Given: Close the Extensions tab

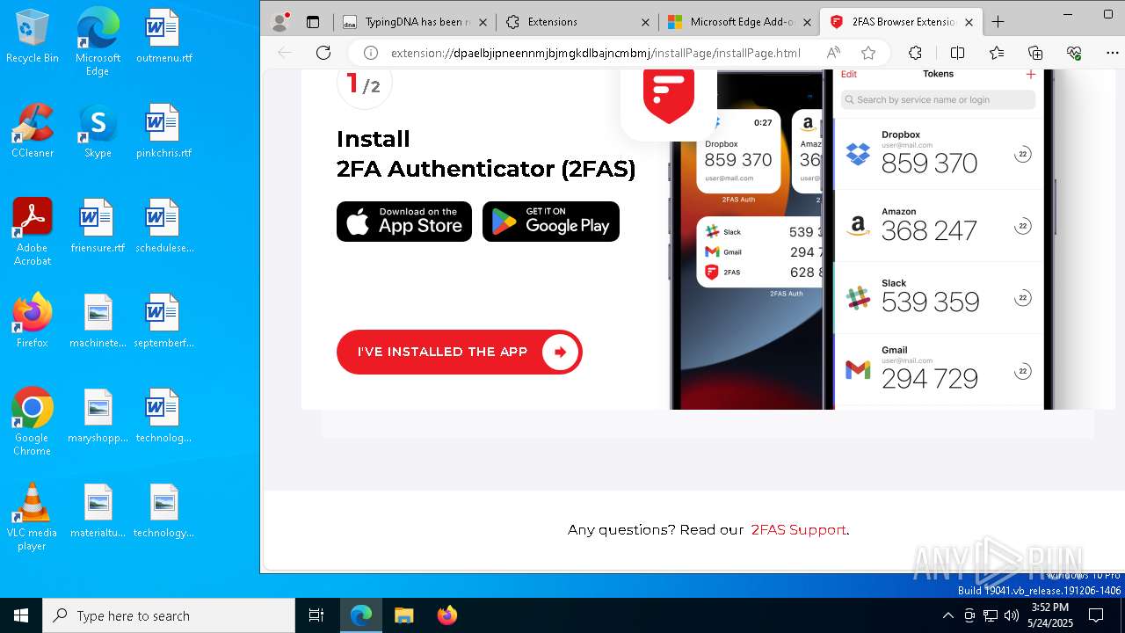Looking at the screenshot, I should tap(645, 22).
